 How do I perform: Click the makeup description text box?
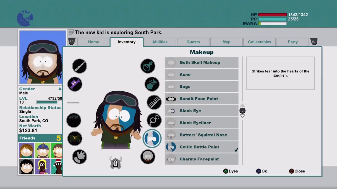(280, 73)
